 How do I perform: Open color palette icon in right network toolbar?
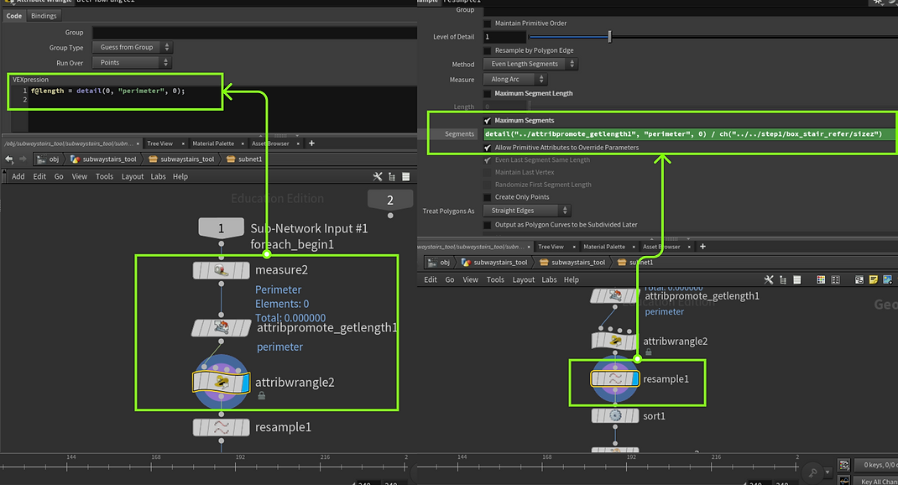click(821, 280)
